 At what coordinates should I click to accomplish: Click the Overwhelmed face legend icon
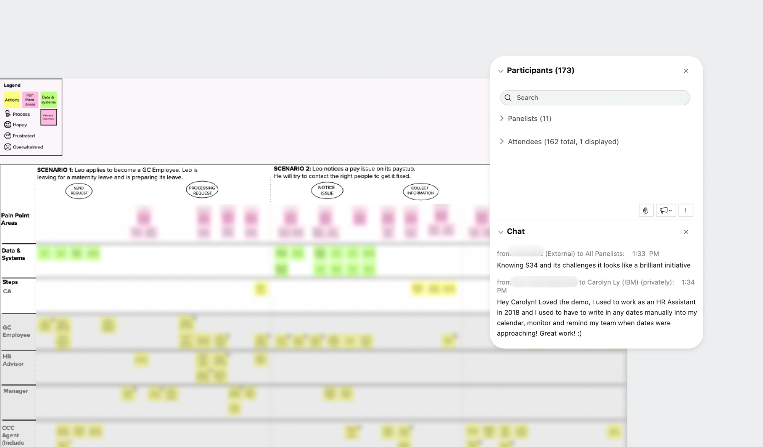[8, 147]
